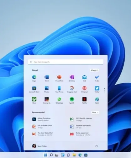
Task: Open File Explorer on taskbar
Action: [x=74, y=155]
